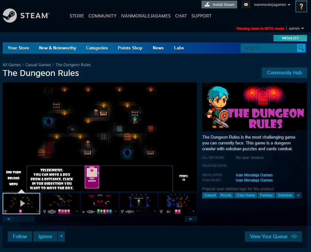311x252 pixels.
Task: Click View Your Queue button
Action: [273, 236]
